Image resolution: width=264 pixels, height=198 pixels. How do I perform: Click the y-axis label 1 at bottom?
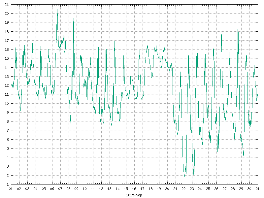(x=8, y=184)
